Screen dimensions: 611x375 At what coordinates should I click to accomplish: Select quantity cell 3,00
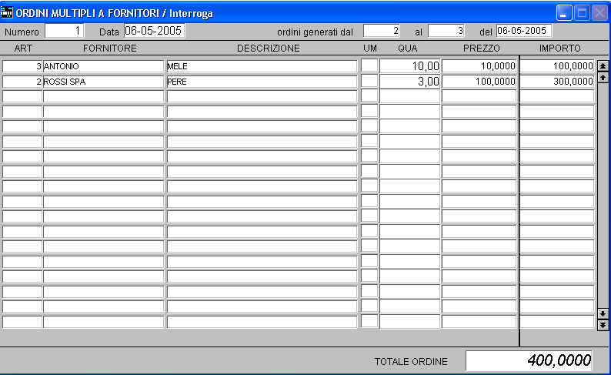410,81
